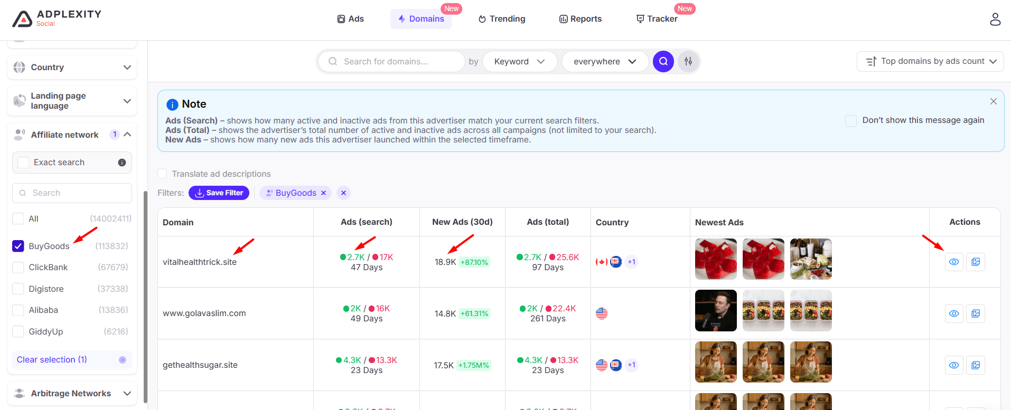1011x410 pixels.
Task: Click the Affiliate network icon
Action: coord(20,135)
